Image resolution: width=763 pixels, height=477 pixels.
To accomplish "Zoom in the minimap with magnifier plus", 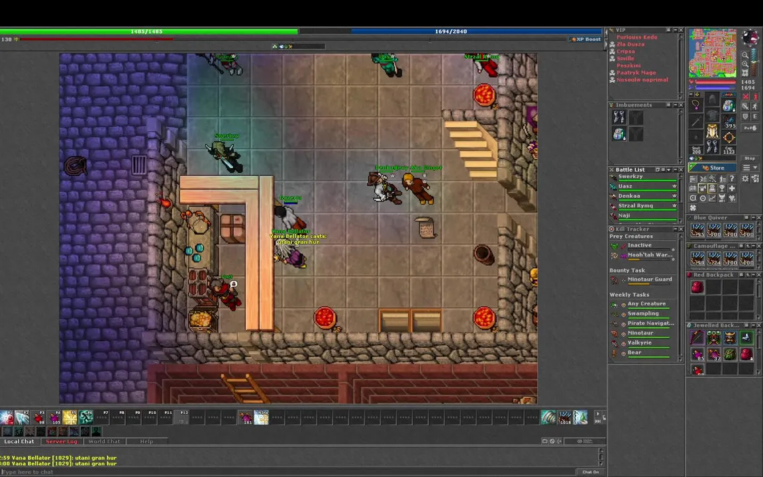I will tap(745, 64).
